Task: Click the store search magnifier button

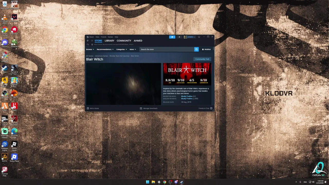Action: point(196,49)
